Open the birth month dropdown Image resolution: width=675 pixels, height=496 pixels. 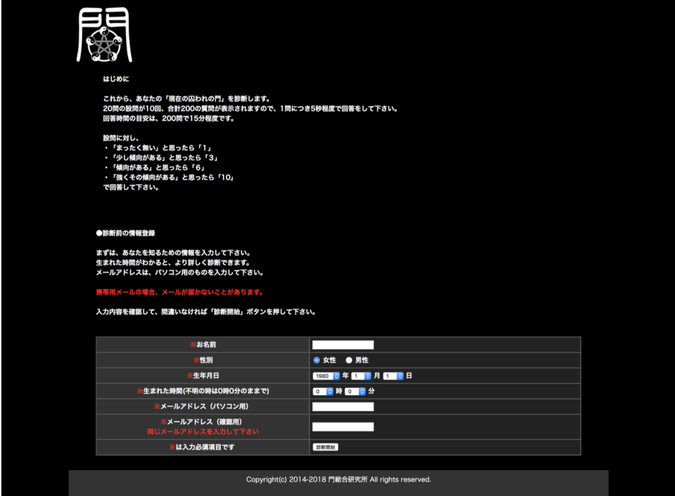(362, 375)
